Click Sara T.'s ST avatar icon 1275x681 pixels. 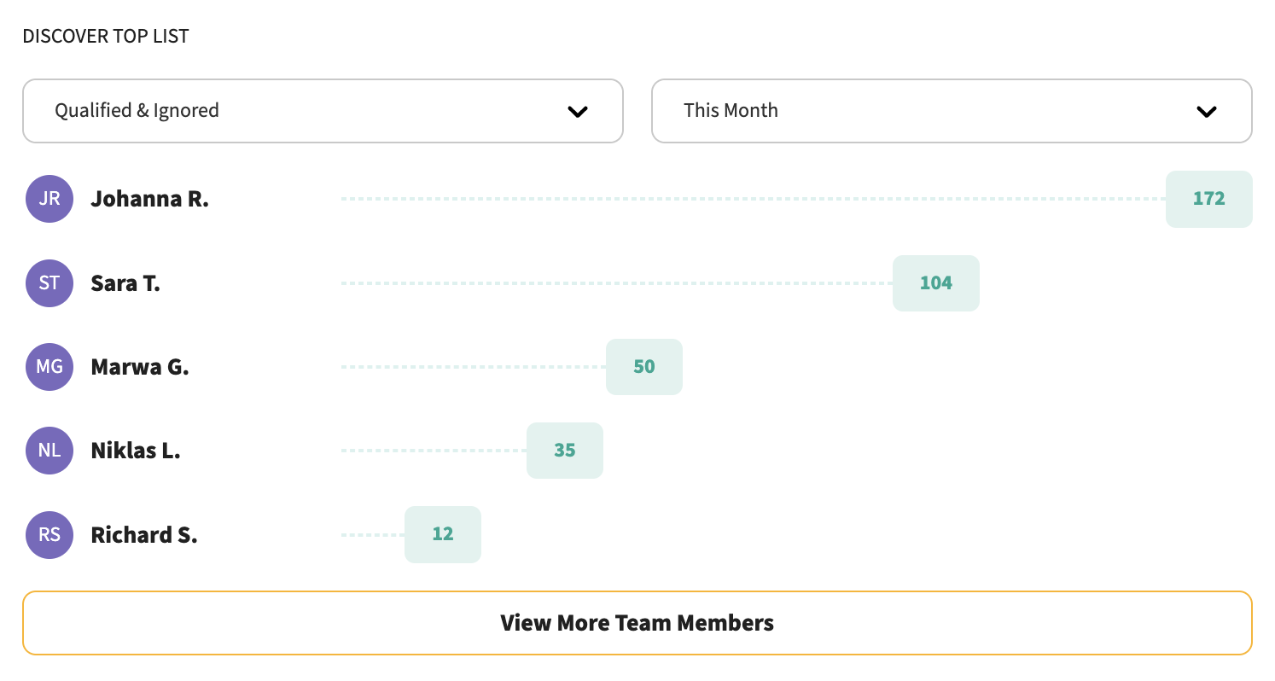pos(49,282)
